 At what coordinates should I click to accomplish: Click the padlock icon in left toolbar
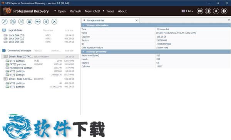click(30, 22)
